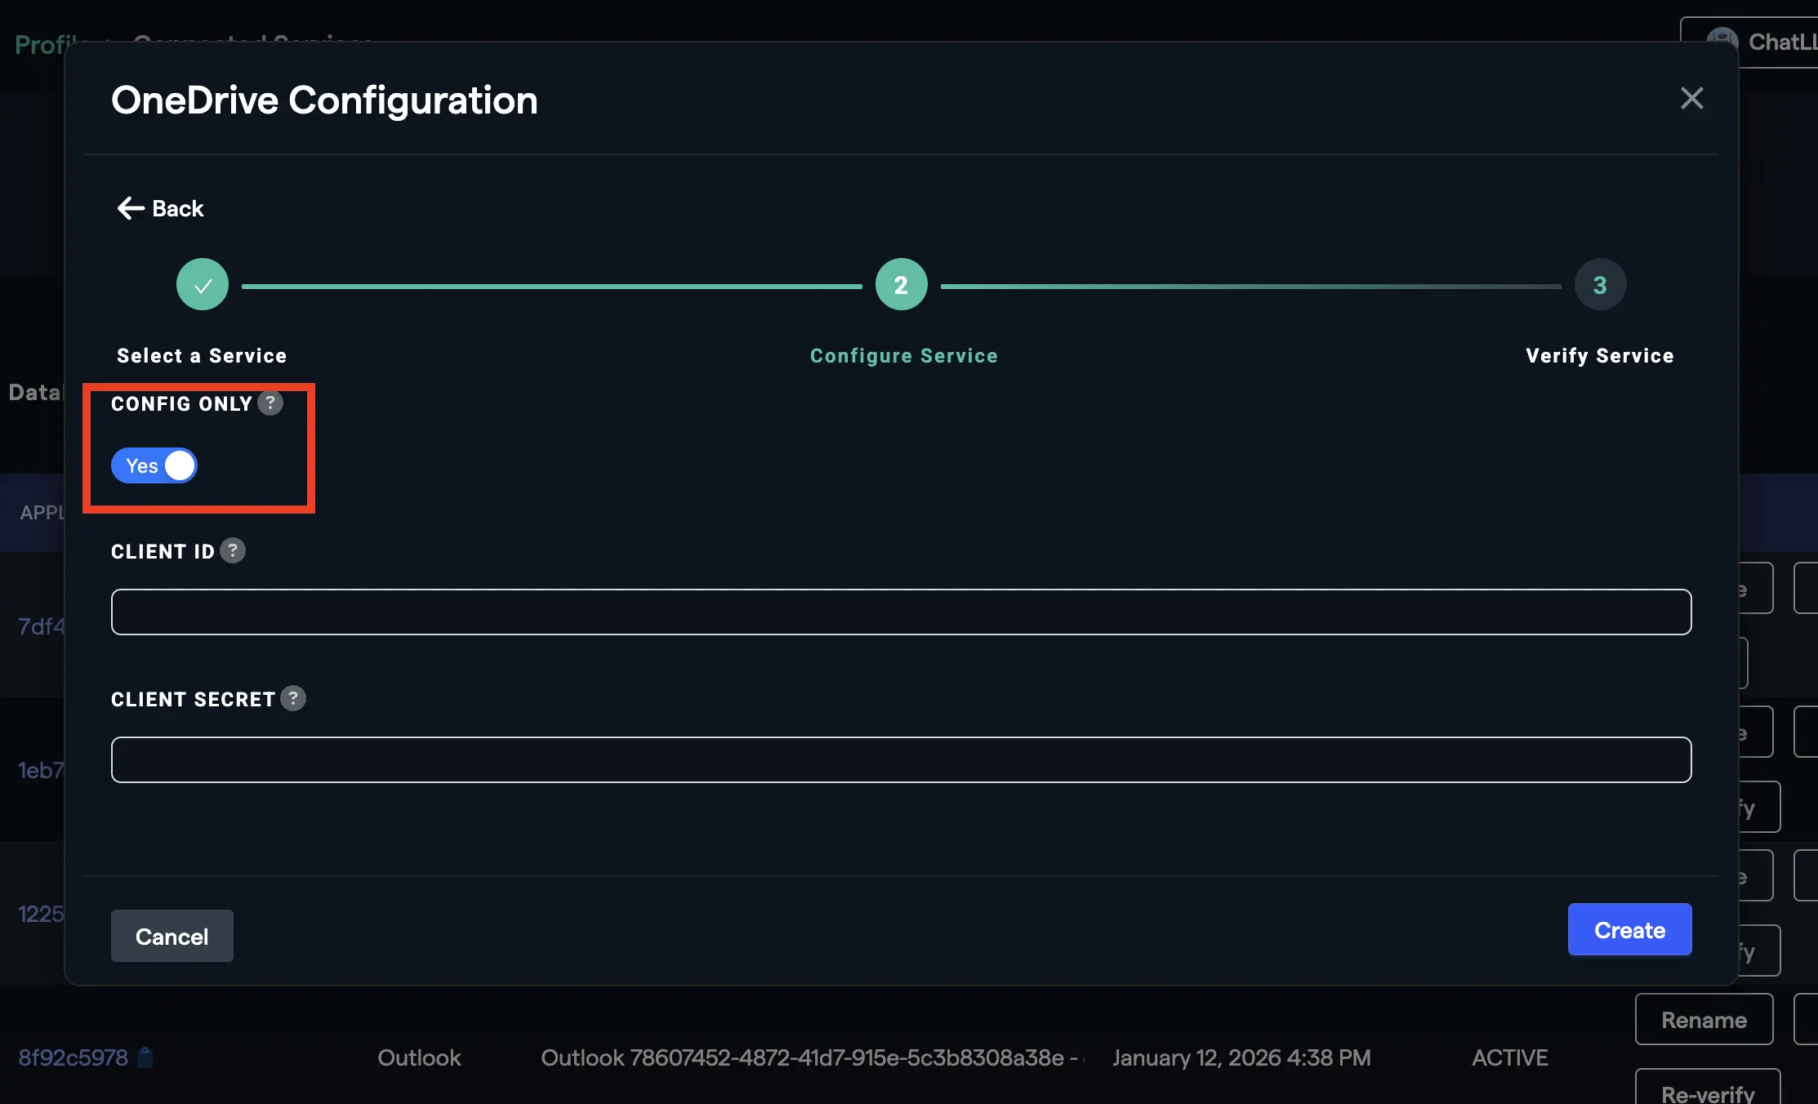Focus the Client Secret input field

pos(901,759)
